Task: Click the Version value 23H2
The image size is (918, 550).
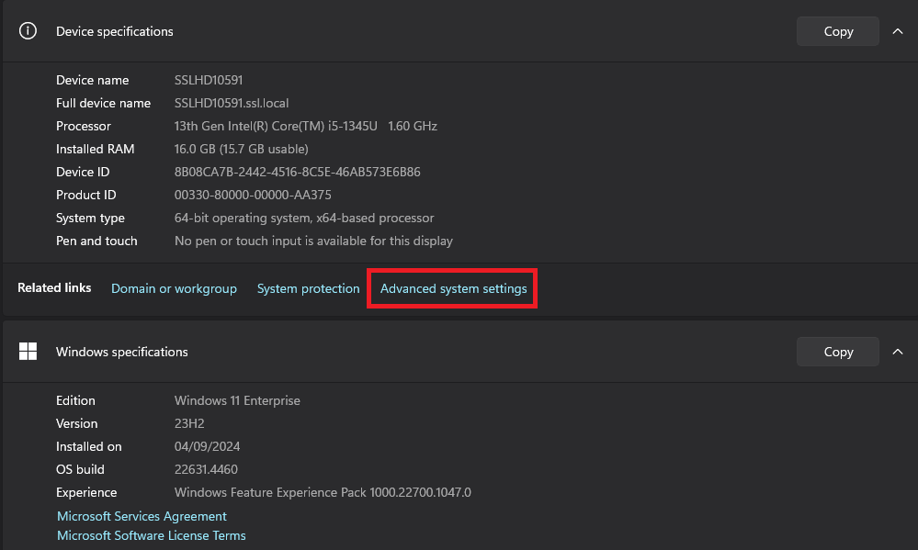Action: [189, 423]
